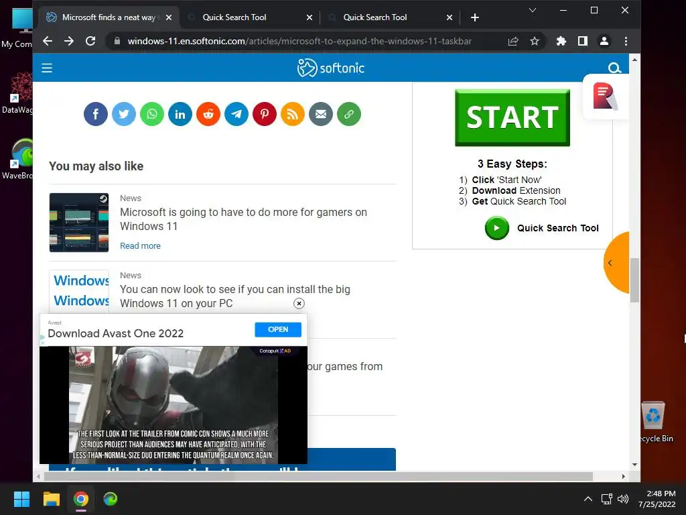The width and height of the screenshot is (686, 515).
Task: Select DataWag desktop shortcut
Action: tap(17, 93)
